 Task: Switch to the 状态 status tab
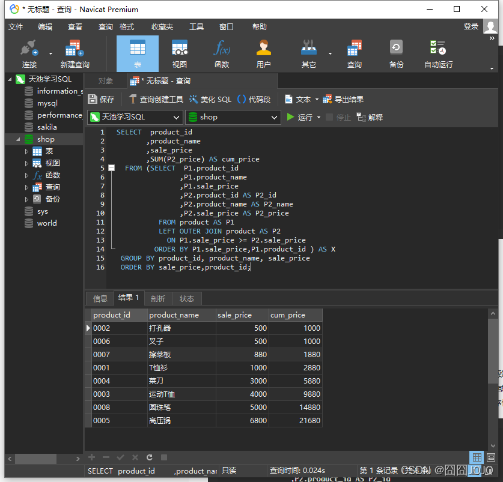point(187,299)
